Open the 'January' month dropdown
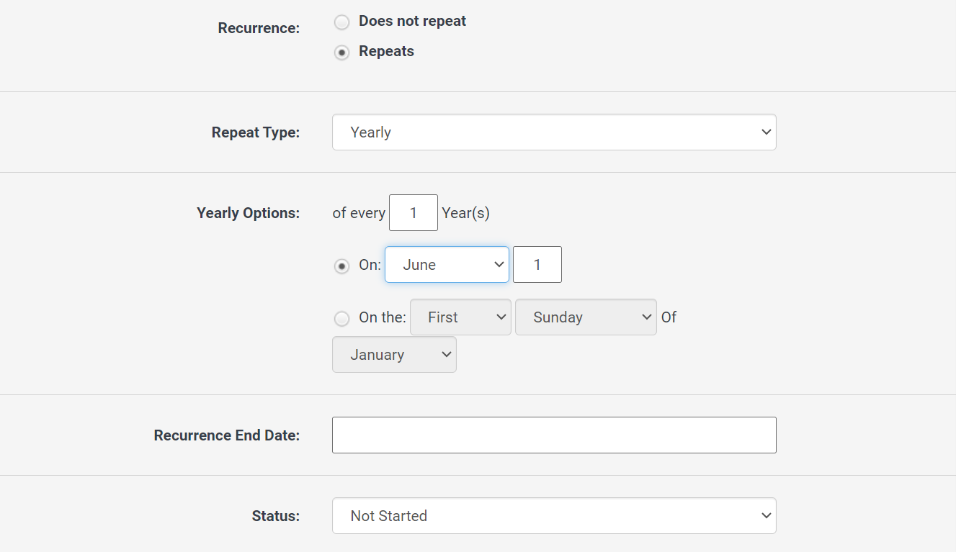 pyautogui.click(x=394, y=355)
